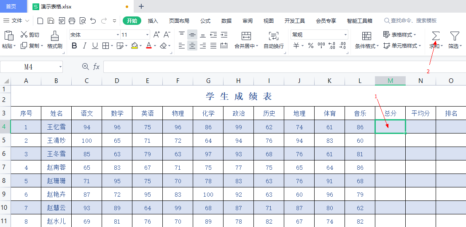Open the Review (审阅) tab
The width and height of the screenshot is (466, 227).
coord(248,21)
